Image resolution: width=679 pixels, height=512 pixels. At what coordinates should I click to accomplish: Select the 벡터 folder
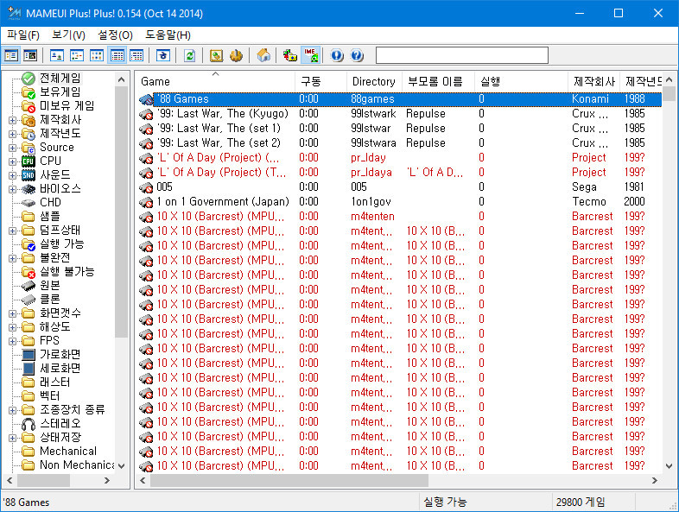(x=50, y=396)
